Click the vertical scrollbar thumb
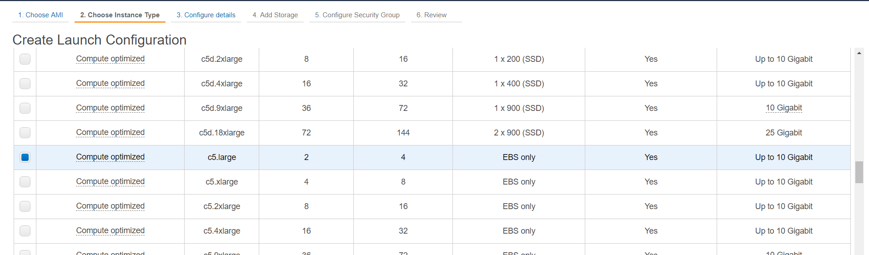 coord(859,172)
